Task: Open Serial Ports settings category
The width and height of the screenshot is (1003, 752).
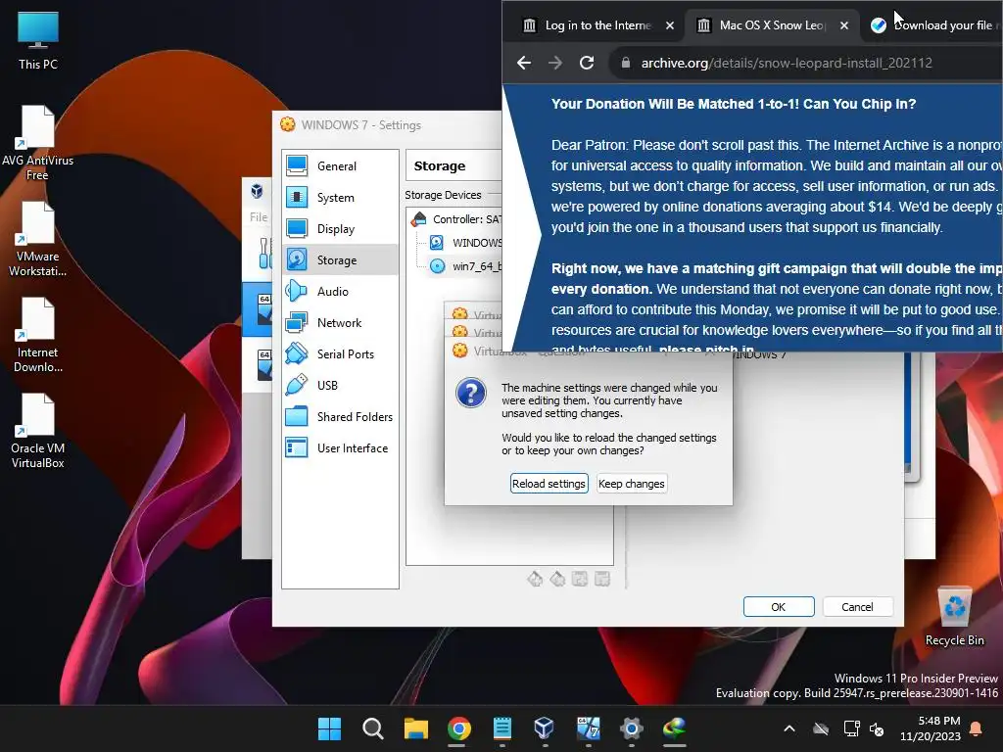Action: click(340, 353)
